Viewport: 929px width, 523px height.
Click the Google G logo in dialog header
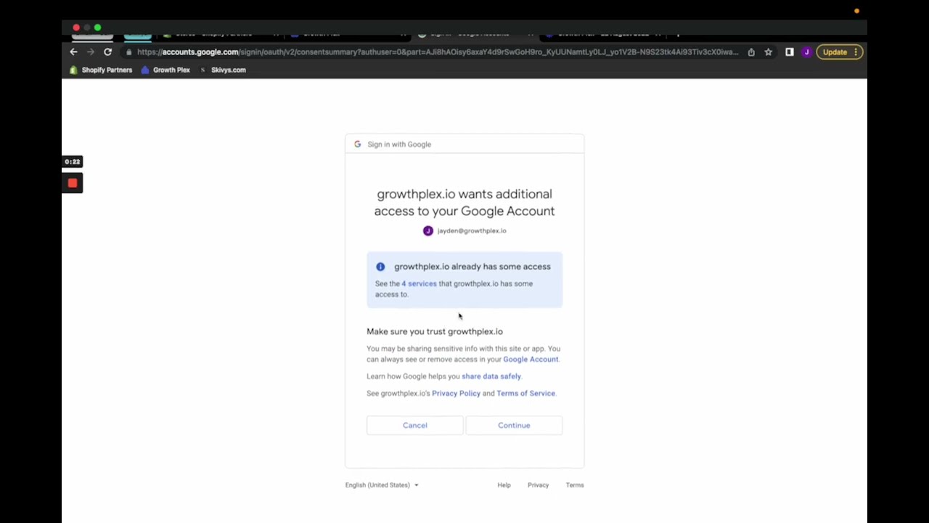tap(357, 144)
